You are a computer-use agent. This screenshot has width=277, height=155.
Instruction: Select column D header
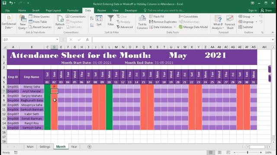54,47
